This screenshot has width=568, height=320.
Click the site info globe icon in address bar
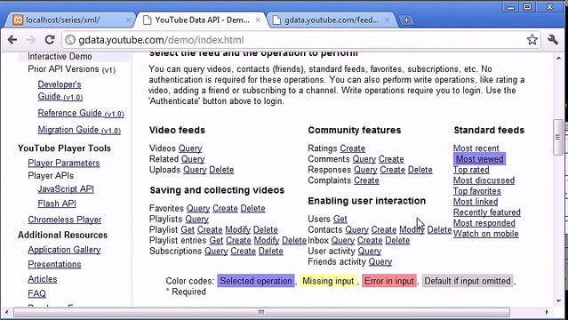[70, 40]
